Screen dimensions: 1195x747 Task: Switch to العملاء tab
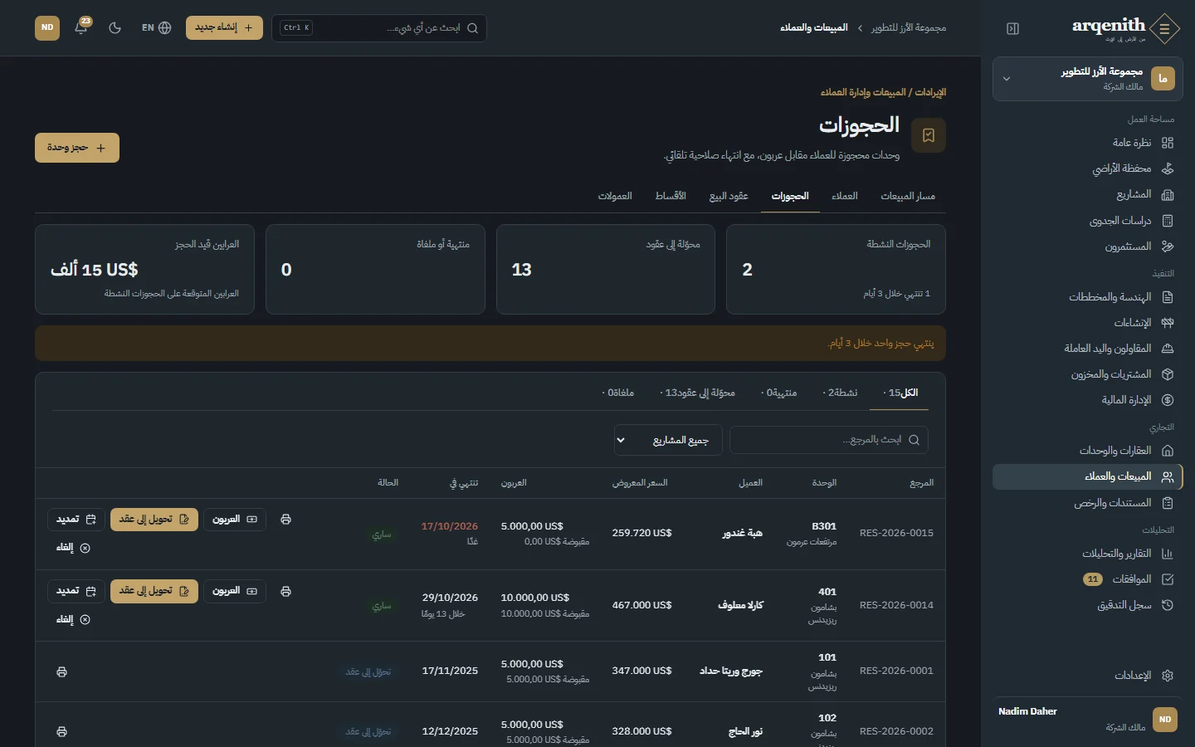click(845, 196)
